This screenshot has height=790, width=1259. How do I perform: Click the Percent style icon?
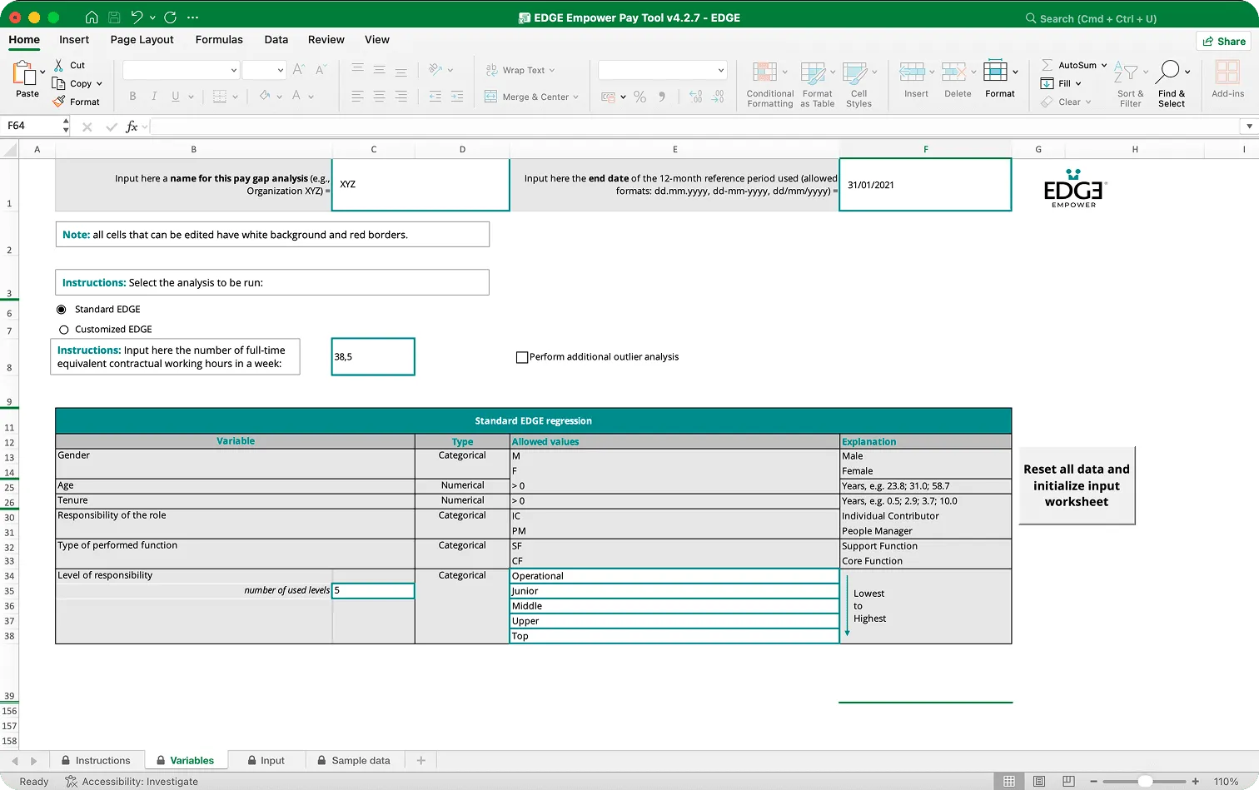click(639, 97)
